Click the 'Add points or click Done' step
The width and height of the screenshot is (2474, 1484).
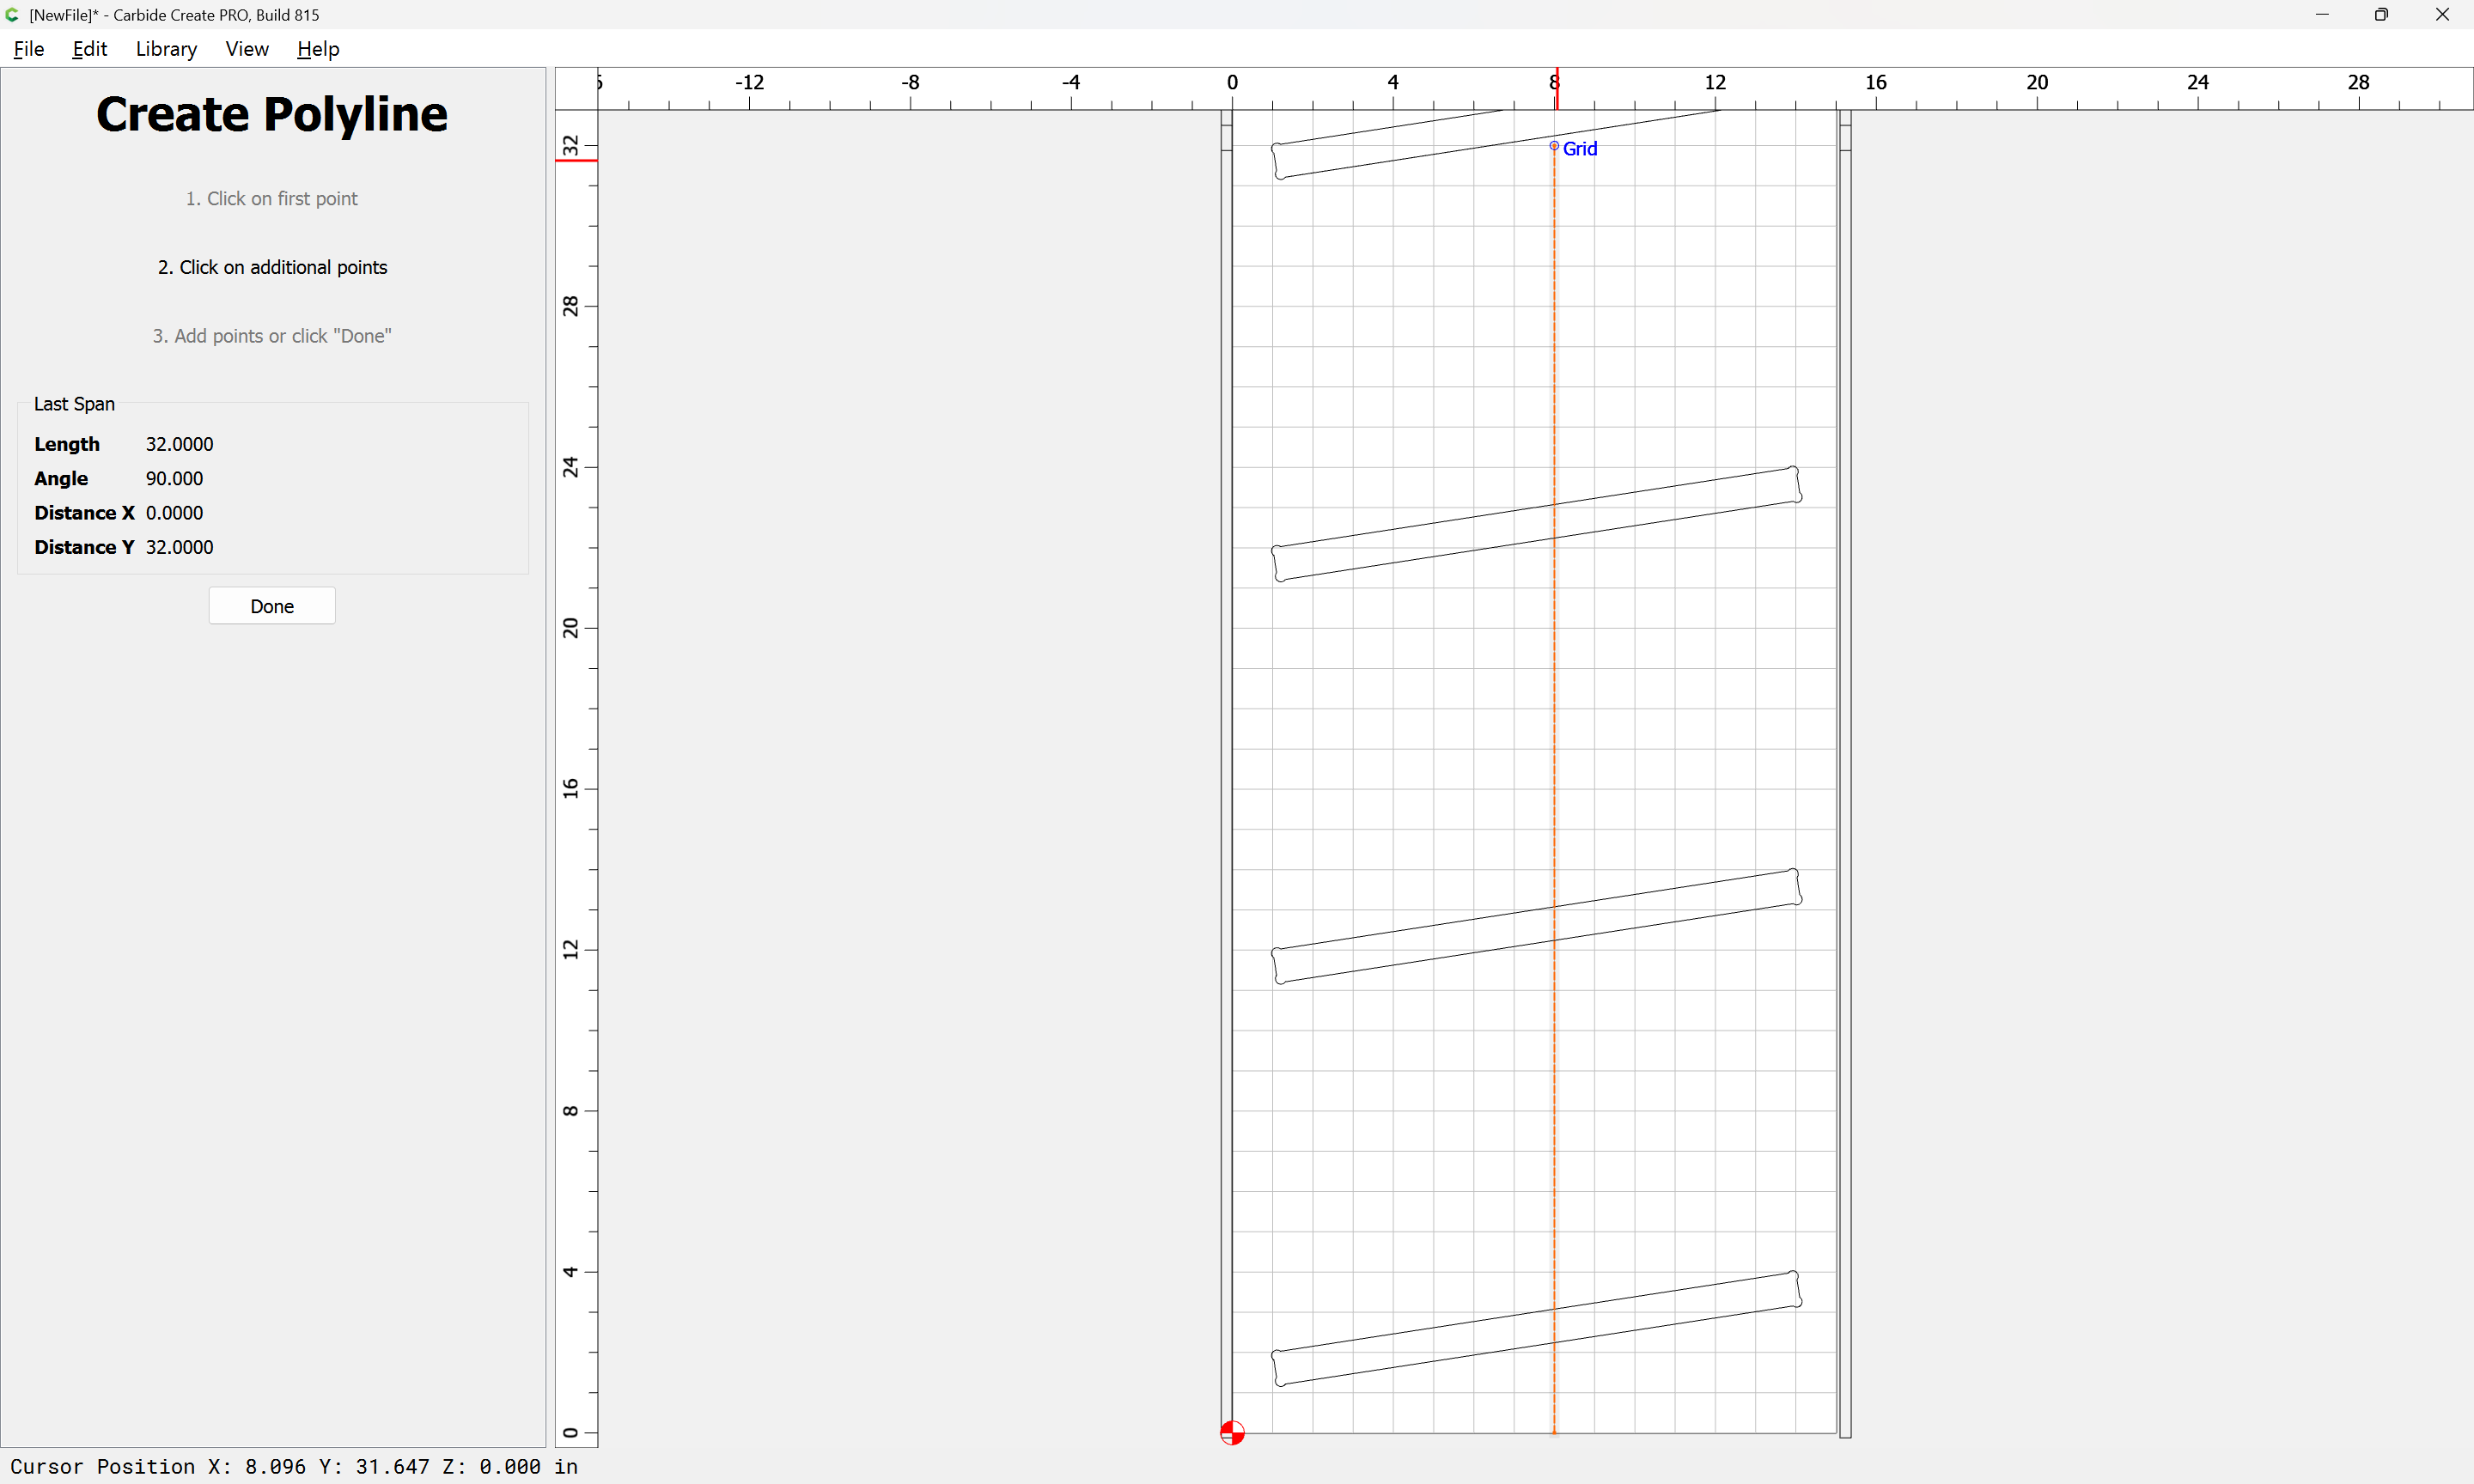click(x=272, y=336)
